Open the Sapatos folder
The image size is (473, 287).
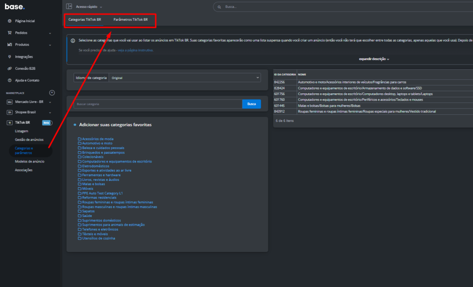pyautogui.click(x=86, y=211)
